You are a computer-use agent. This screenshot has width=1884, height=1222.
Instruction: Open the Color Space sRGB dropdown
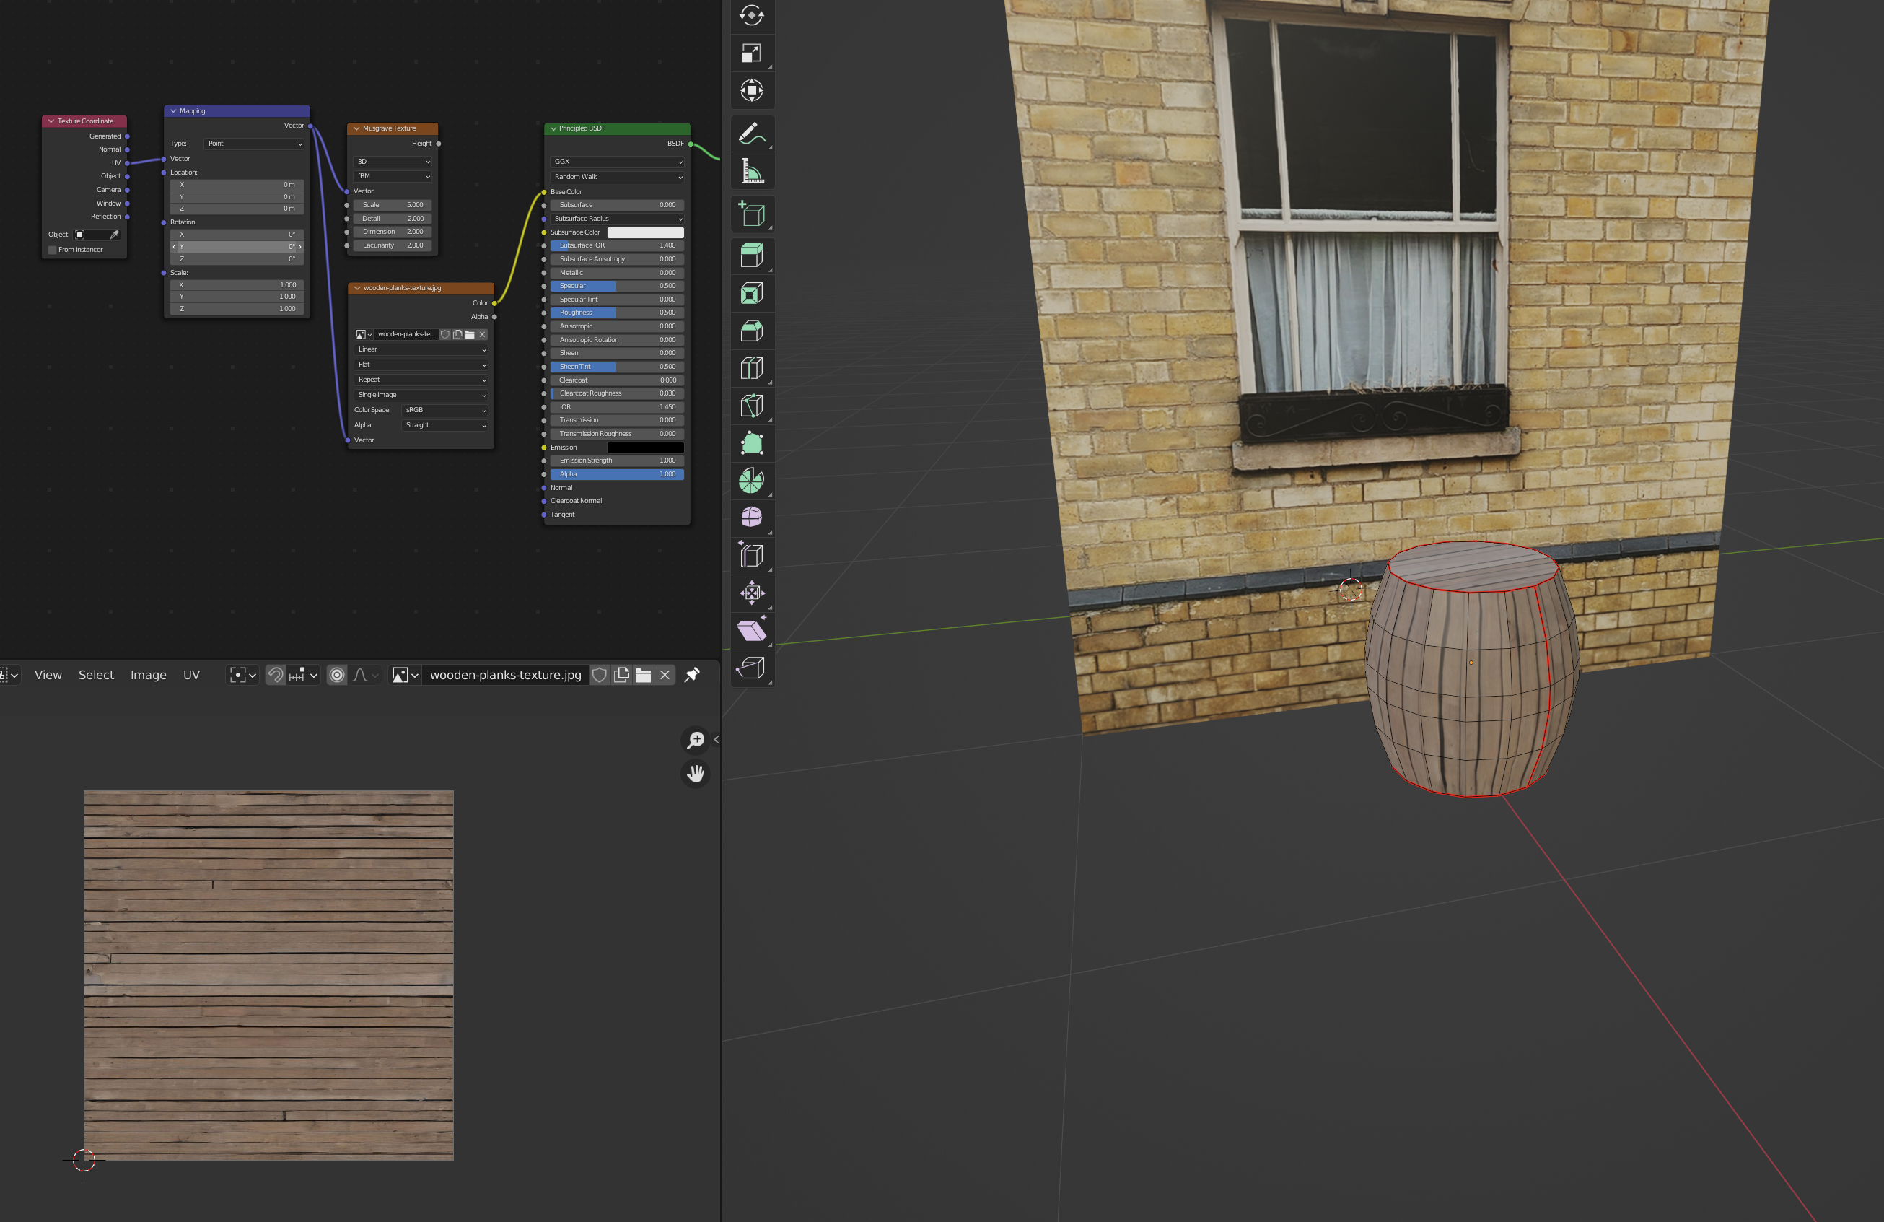[445, 410]
